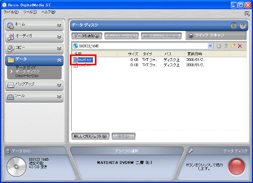The width and height of the screenshot is (253, 183).
Task: Click the globe icon of the ホーム panel
Action: [x=11, y=25]
